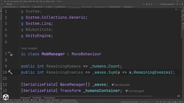The image size is (184, 103).
Task: Open the Services tool window
Action: 42,100
